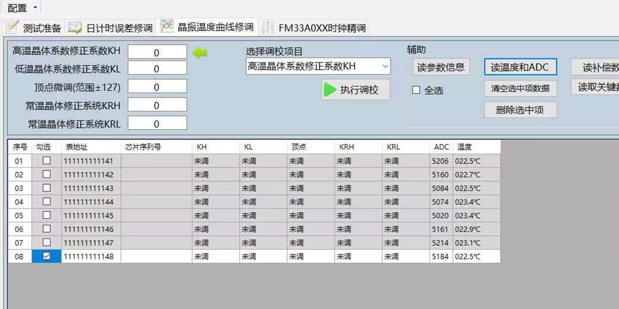Screen dimensions: 619x309
Task: Switch to the 日计时误差修调 tab
Action: (110, 28)
